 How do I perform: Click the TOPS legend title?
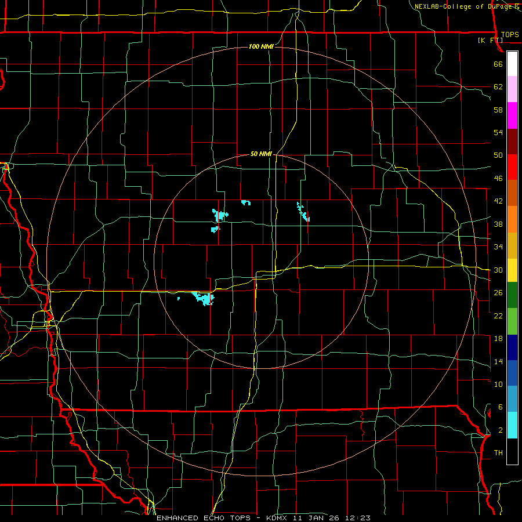pyautogui.click(x=510, y=35)
